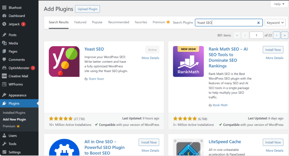Open More Details for Yoast SEO
This screenshot has height=156, width=289.
tap(150, 58)
